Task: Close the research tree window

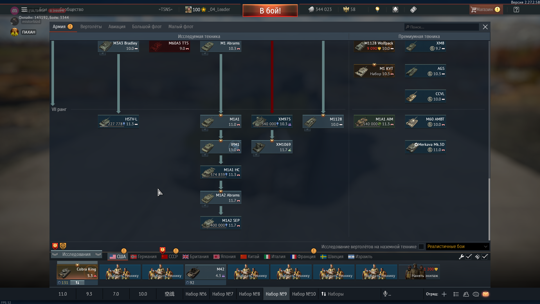Action: [485, 27]
